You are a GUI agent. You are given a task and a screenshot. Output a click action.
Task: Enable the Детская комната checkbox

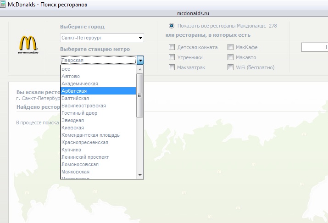pos(172,47)
